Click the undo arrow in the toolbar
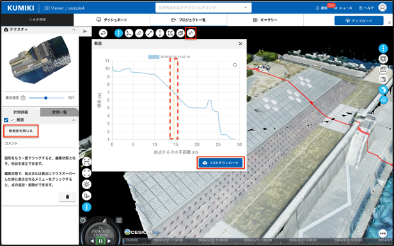 (x=103, y=33)
